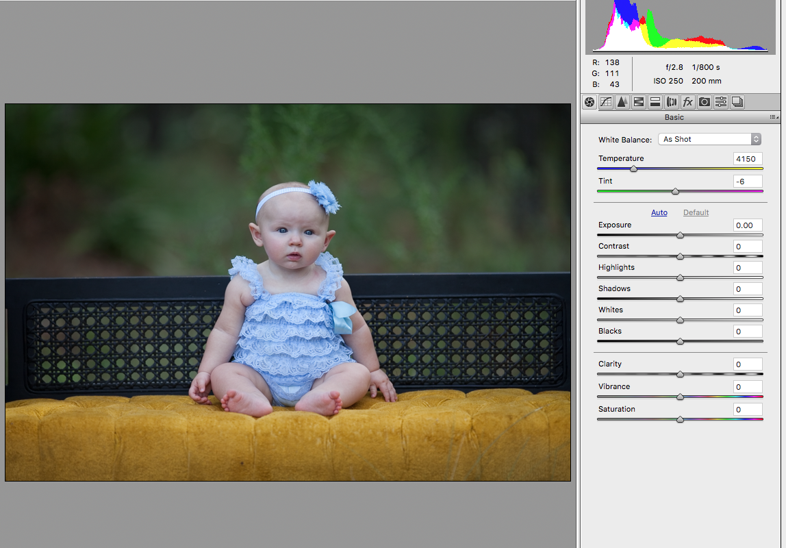The height and width of the screenshot is (548, 786).
Task: Open the Camera Calibration panel icon
Action: [705, 102]
